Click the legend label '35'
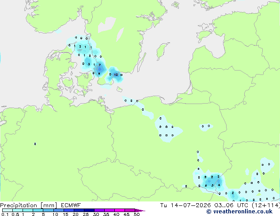280x216 pixels. (x=106, y=214)
